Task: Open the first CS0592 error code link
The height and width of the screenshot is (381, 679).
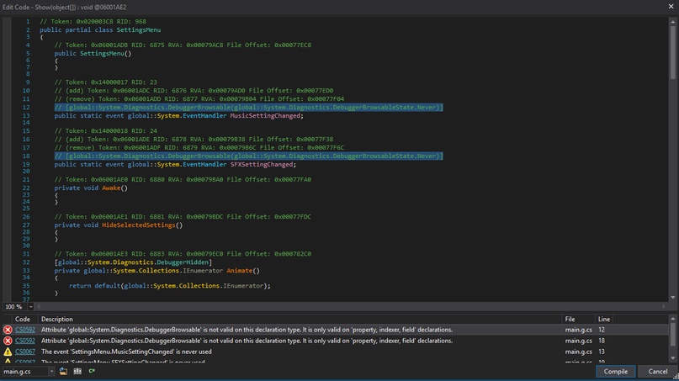Action: [24, 330]
